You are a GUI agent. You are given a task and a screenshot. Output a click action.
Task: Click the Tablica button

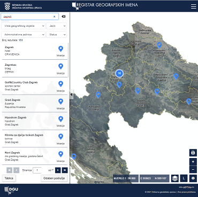9,178
